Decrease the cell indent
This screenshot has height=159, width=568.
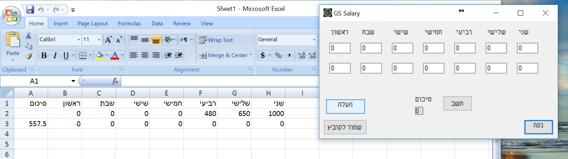point(168,55)
